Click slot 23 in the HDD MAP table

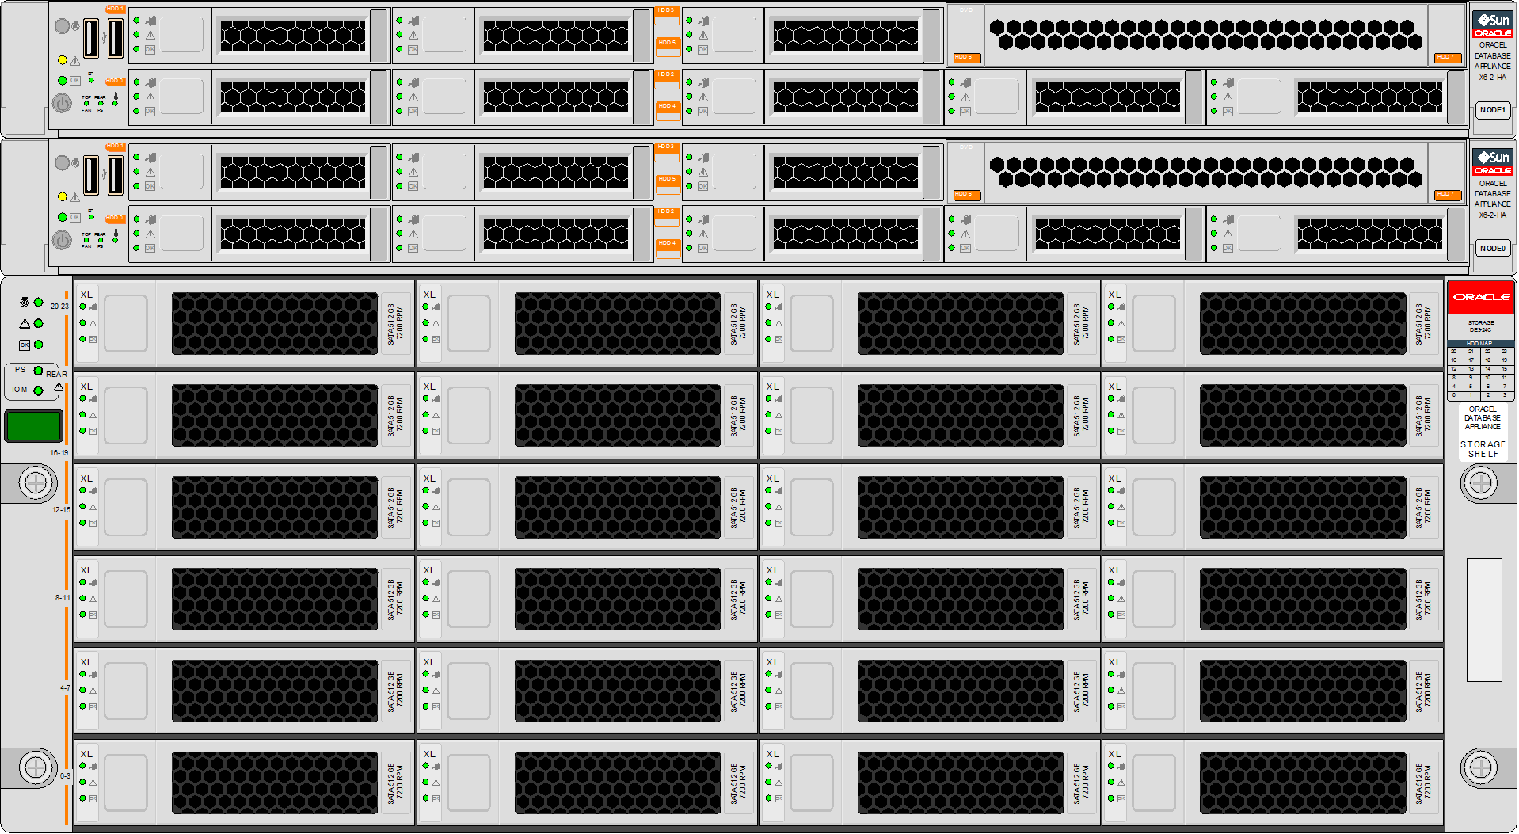[1505, 352]
